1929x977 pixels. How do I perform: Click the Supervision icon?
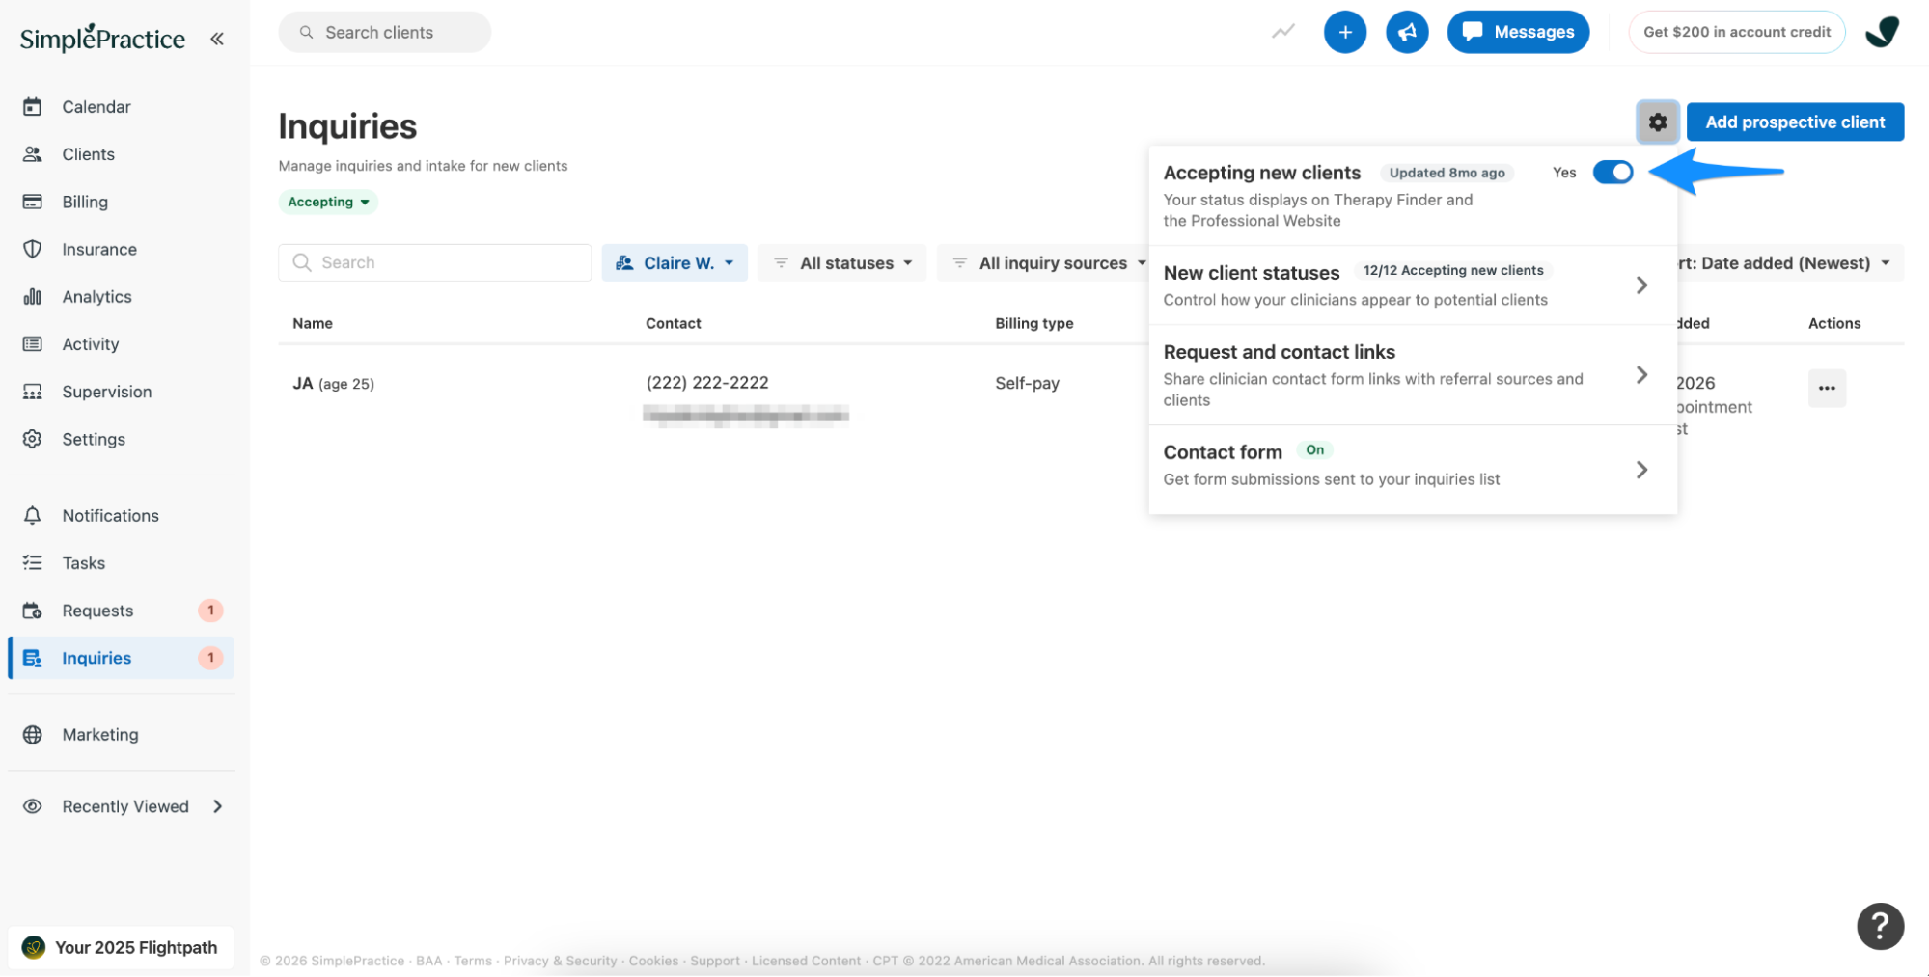(32, 392)
